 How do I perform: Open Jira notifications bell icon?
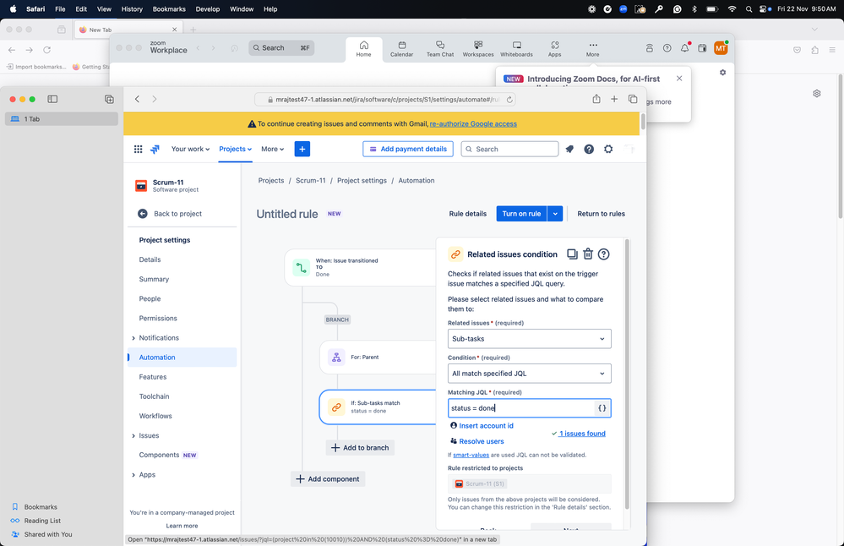tap(569, 149)
